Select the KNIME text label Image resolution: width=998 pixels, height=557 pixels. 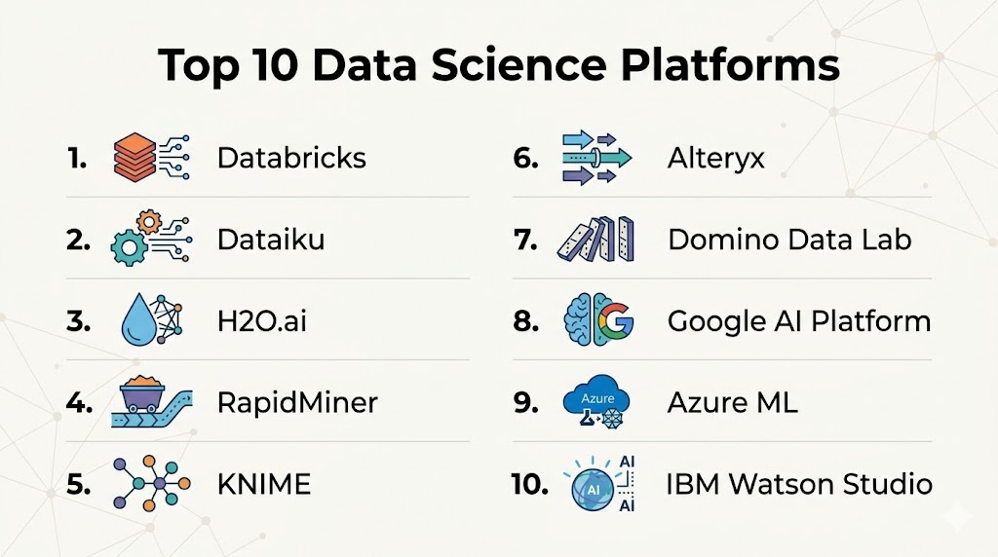click(x=263, y=484)
